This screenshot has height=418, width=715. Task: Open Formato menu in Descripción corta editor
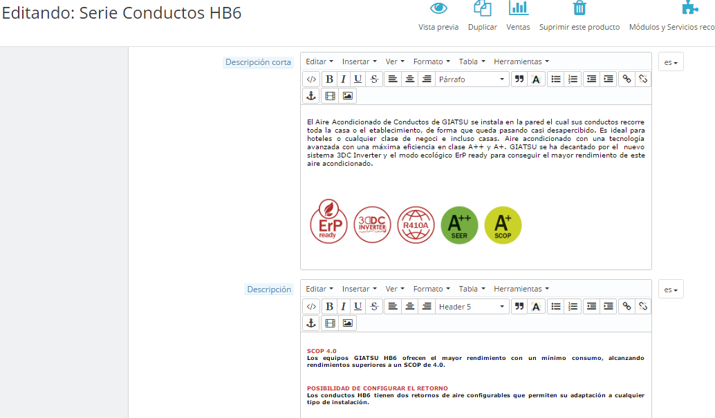(x=431, y=61)
